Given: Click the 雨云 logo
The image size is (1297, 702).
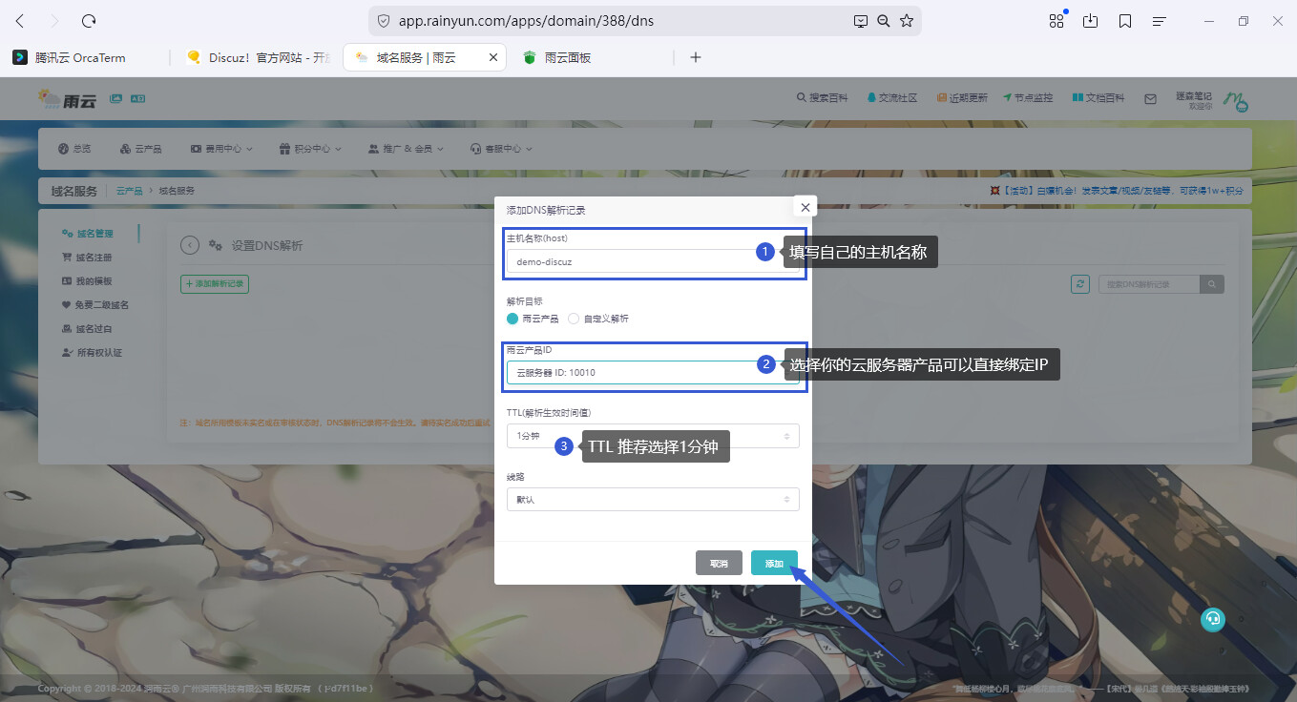Looking at the screenshot, I should [x=67, y=98].
